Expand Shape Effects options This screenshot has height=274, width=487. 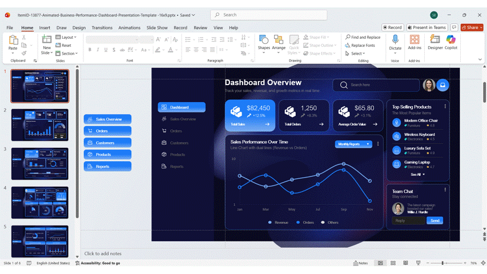pos(320,54)
